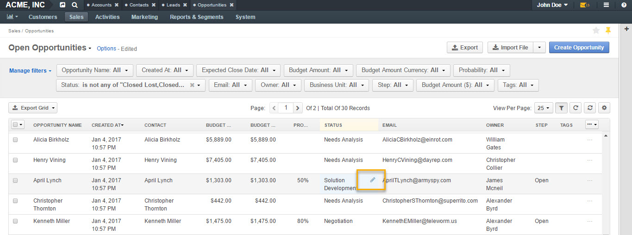Open the column actions ellipsis dropdown in header

pyautogui.click(x=592, y=124)
